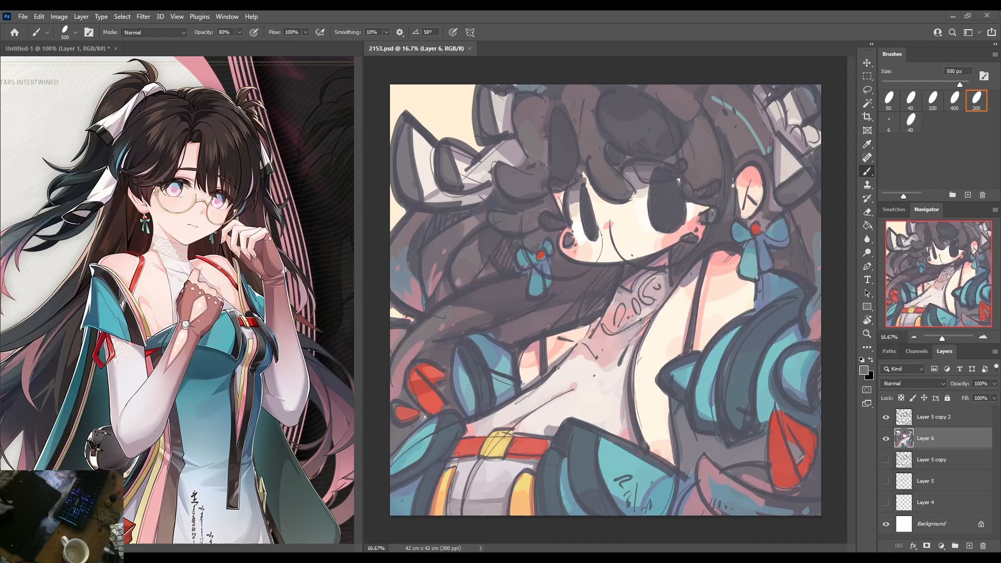The width and height of the screenshot is (1001, 563).
Task: Delete layer with Layers panel trash
Action: (983, 546)
